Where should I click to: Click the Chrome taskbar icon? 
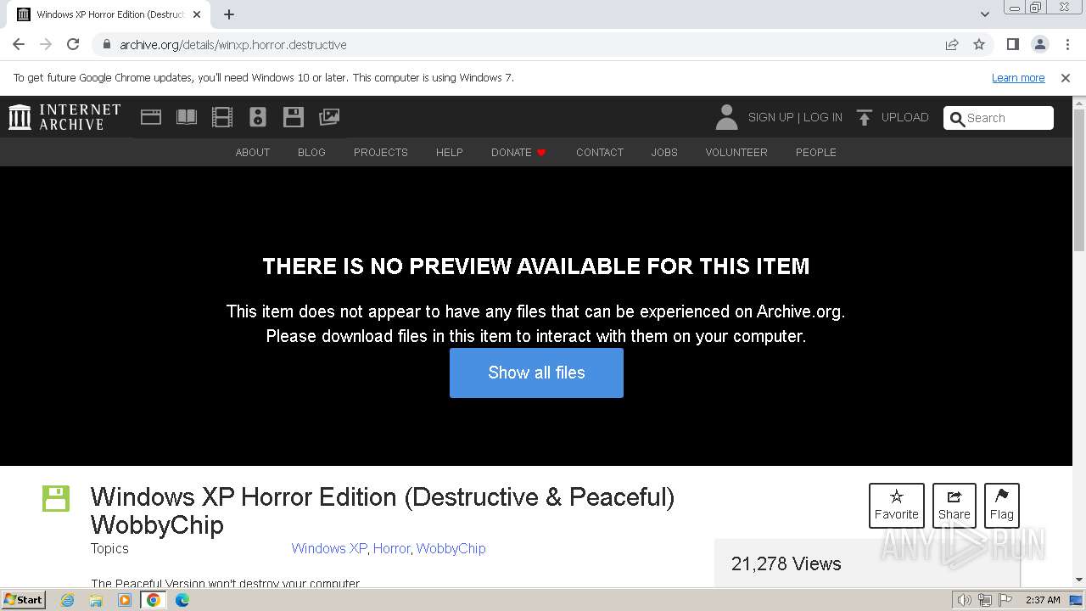point(154,600)
